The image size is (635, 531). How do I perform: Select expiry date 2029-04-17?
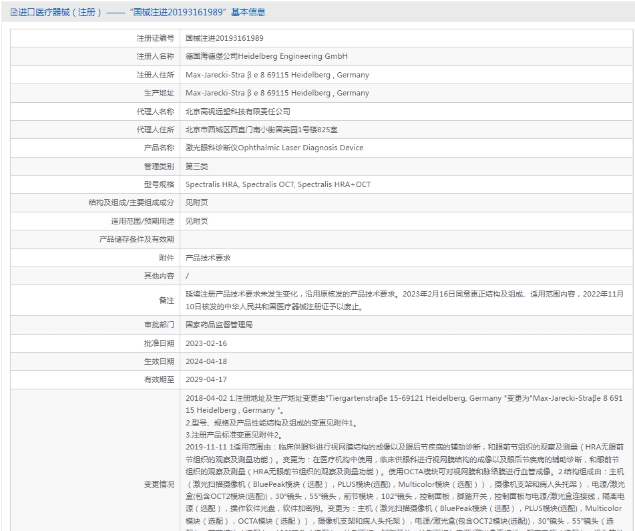coord(206,379)
